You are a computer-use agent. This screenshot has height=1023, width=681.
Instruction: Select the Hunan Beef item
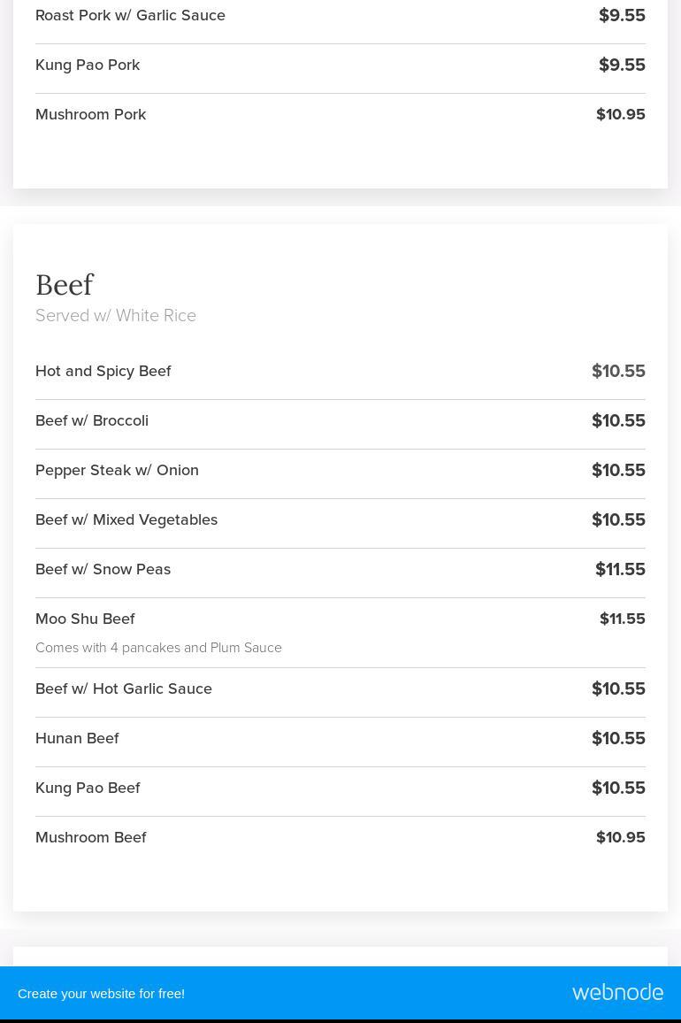pos(77,738)
